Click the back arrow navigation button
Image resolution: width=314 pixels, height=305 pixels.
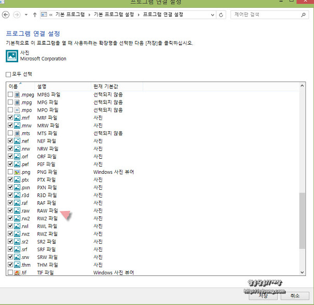coord(8,15)
